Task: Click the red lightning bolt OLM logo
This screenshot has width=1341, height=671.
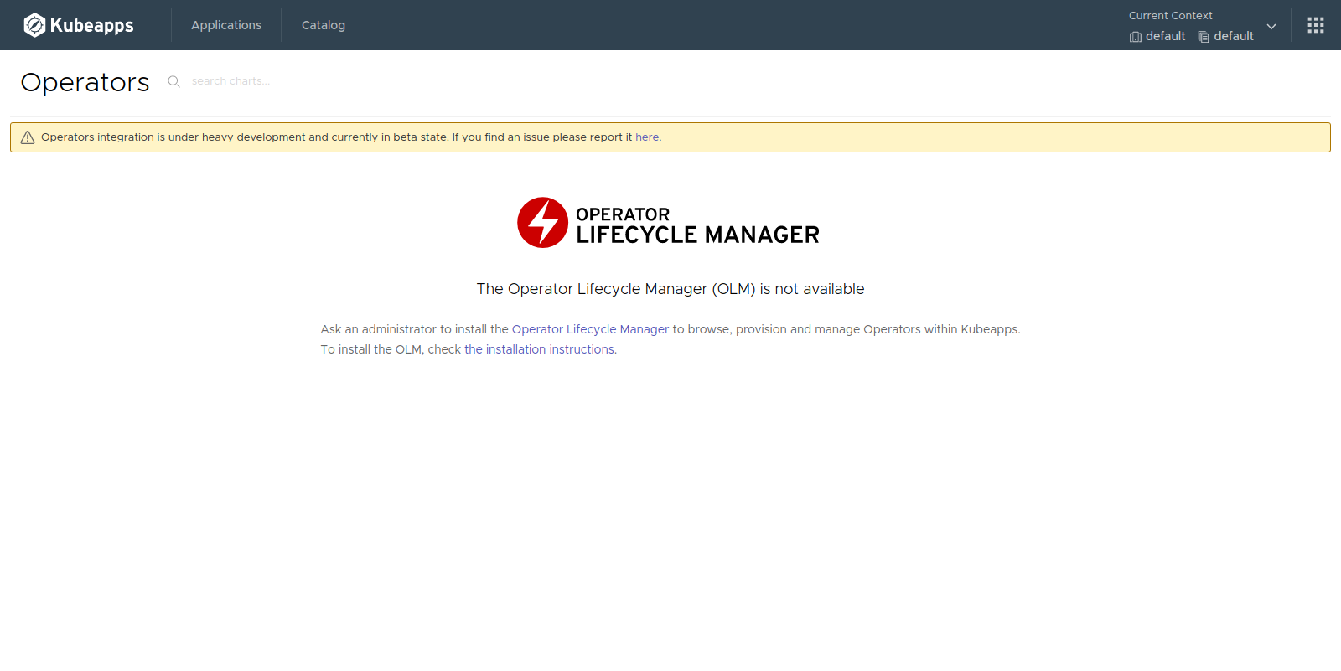Action: pyautogui.click(x=542, y=223)
